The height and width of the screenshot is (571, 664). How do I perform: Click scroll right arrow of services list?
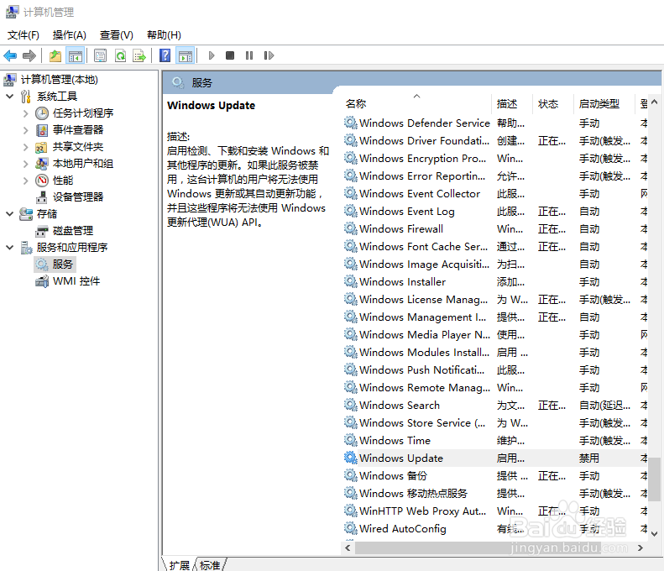pos(640,547)
